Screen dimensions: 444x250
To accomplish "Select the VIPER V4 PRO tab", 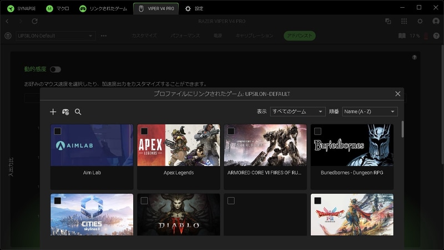I will 156,8.
